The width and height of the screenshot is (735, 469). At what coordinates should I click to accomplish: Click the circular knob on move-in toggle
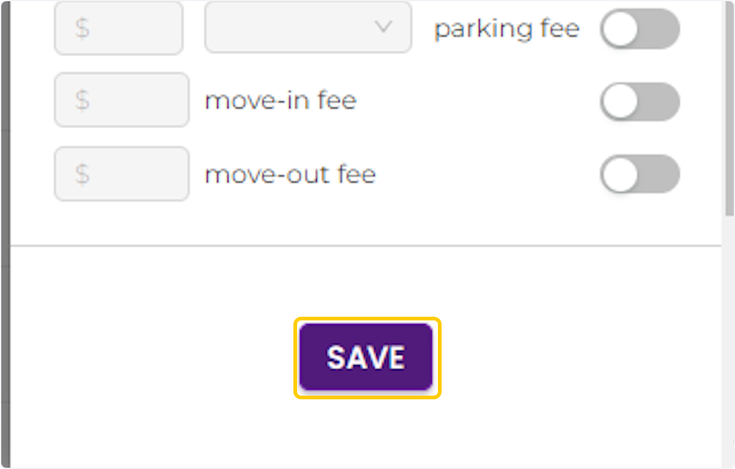pyautogui.click(x=620, y=101)
